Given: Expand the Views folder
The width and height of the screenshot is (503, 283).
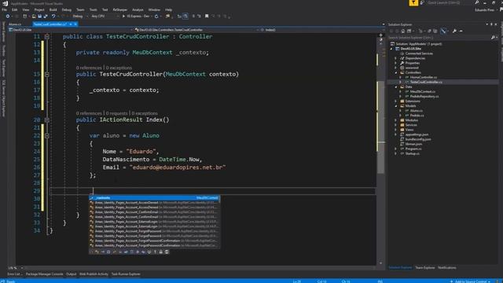Looking at the screenshot, I should [x=395, y=130].
